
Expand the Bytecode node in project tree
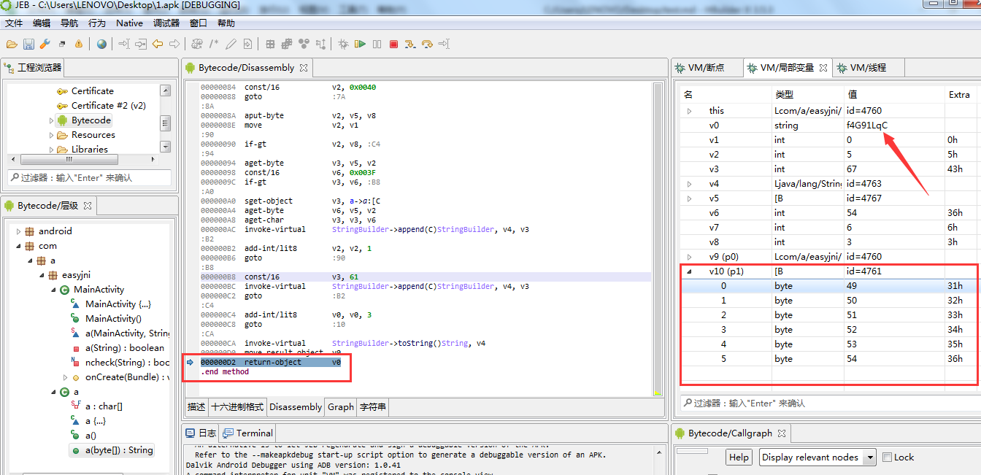51,120
